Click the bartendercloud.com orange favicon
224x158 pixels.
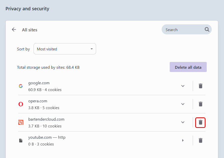(21, 122)
